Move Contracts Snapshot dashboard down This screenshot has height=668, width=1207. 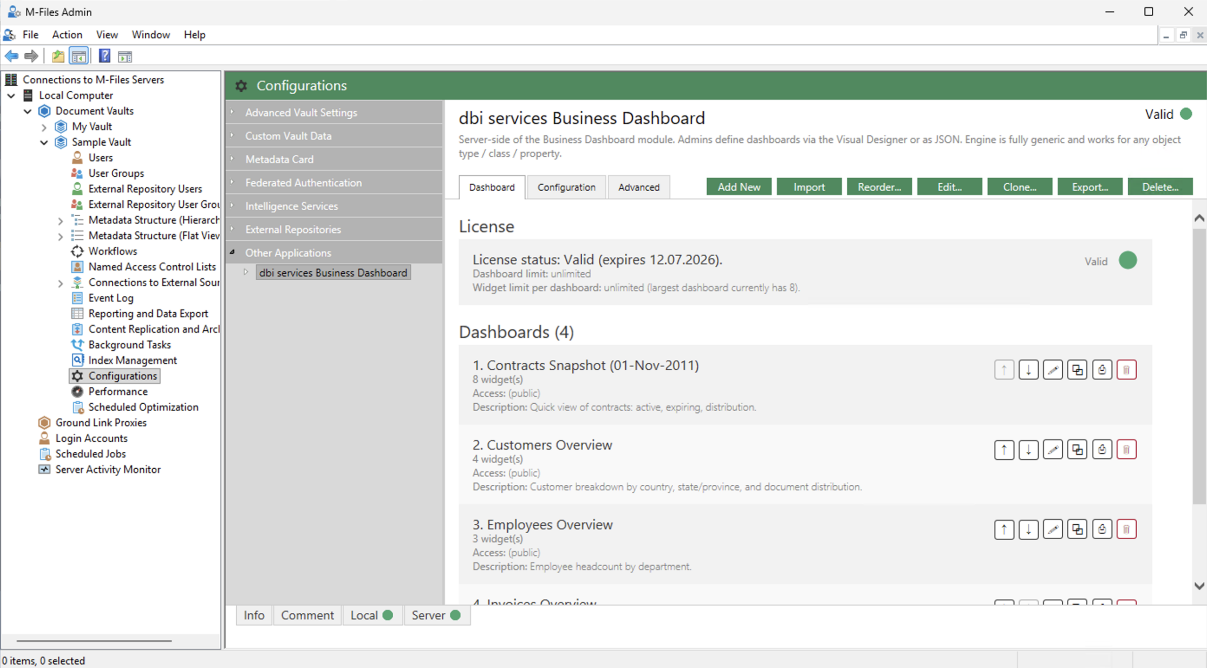tap(1028, 370)
